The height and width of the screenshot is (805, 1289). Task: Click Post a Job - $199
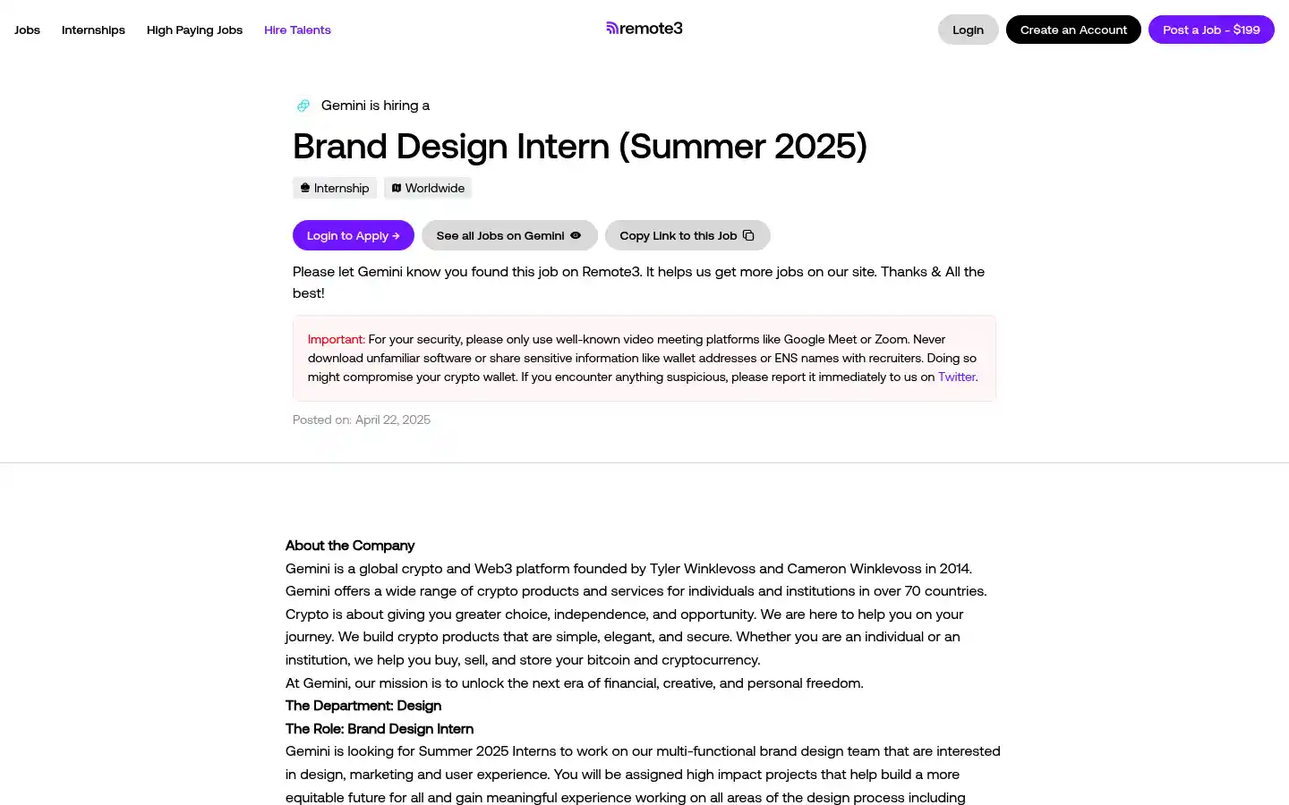tap(1211, 30)
